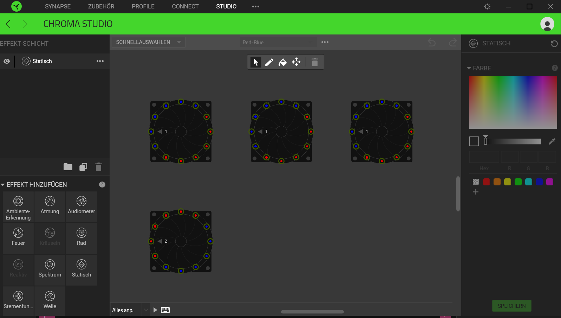This screenshot has height=318, width=561.
Task: Choose the pen paint tool
Action: 269,62
